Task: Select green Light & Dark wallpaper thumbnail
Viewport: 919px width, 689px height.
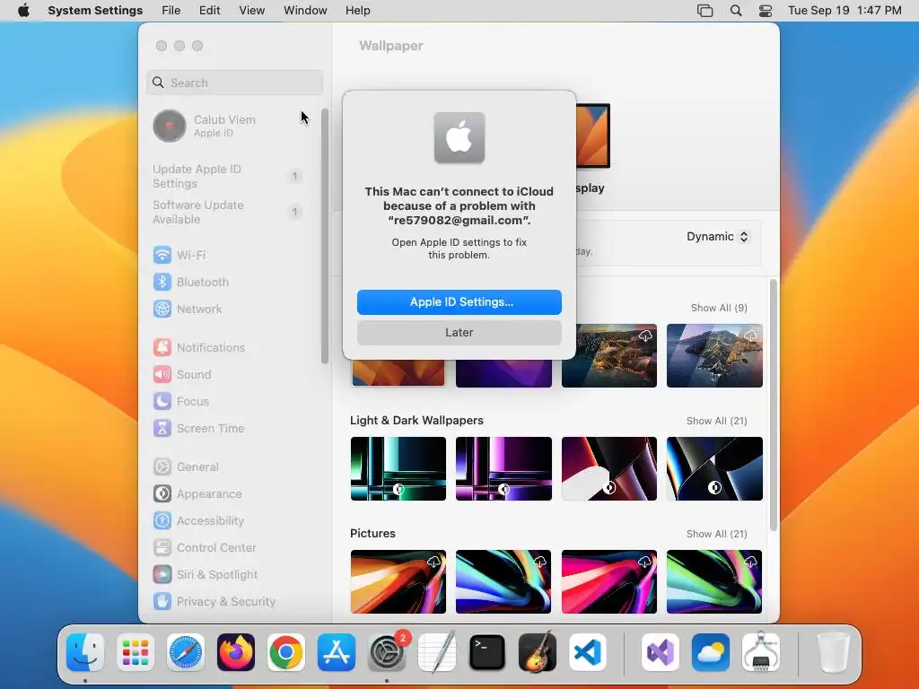Action: tap(398, 468)
